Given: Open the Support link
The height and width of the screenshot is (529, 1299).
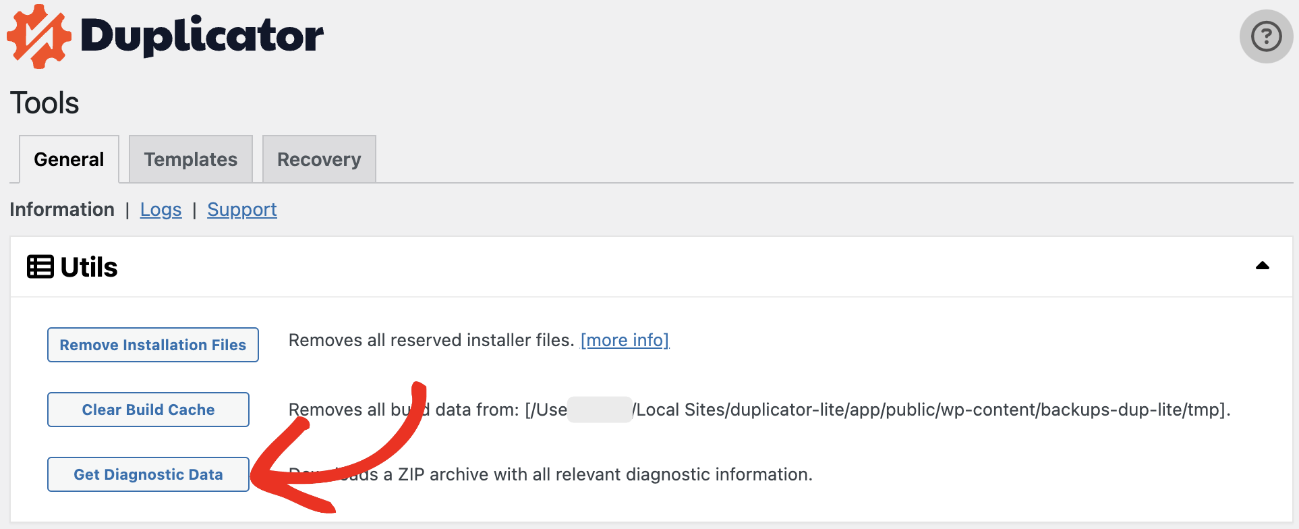Looking at the screenshot, I should coord(242,210).
